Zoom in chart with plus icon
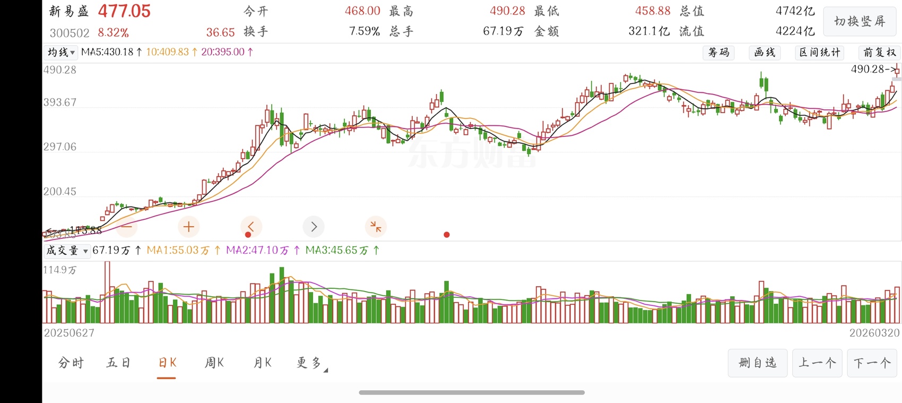The height and width of the screenshot is (403, 902). point(188,227)
